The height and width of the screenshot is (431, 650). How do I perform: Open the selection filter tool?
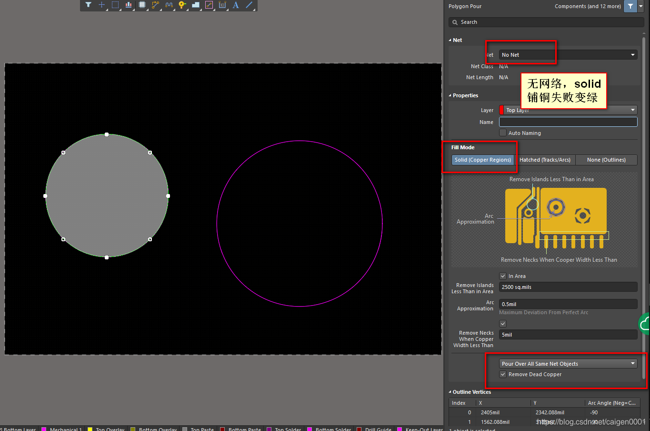click(x=88, y=5)
